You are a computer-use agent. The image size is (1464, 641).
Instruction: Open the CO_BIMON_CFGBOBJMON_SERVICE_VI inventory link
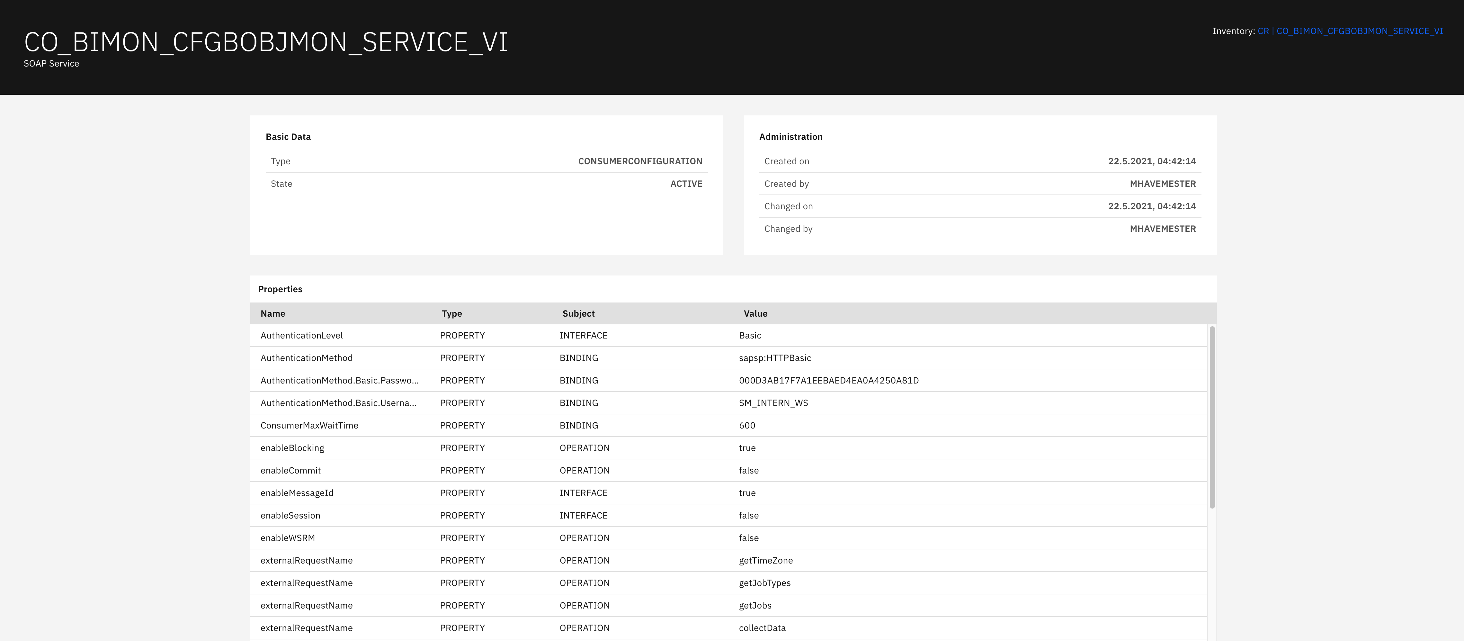[x=1360, y=31]
